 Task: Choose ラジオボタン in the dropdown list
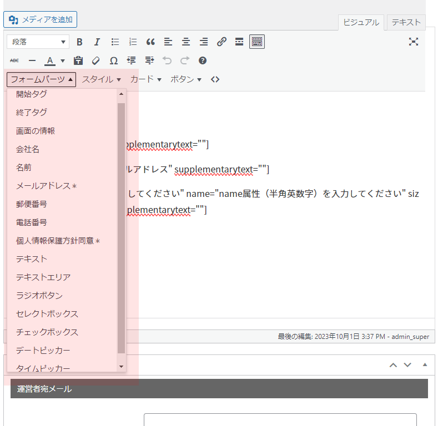39,296
